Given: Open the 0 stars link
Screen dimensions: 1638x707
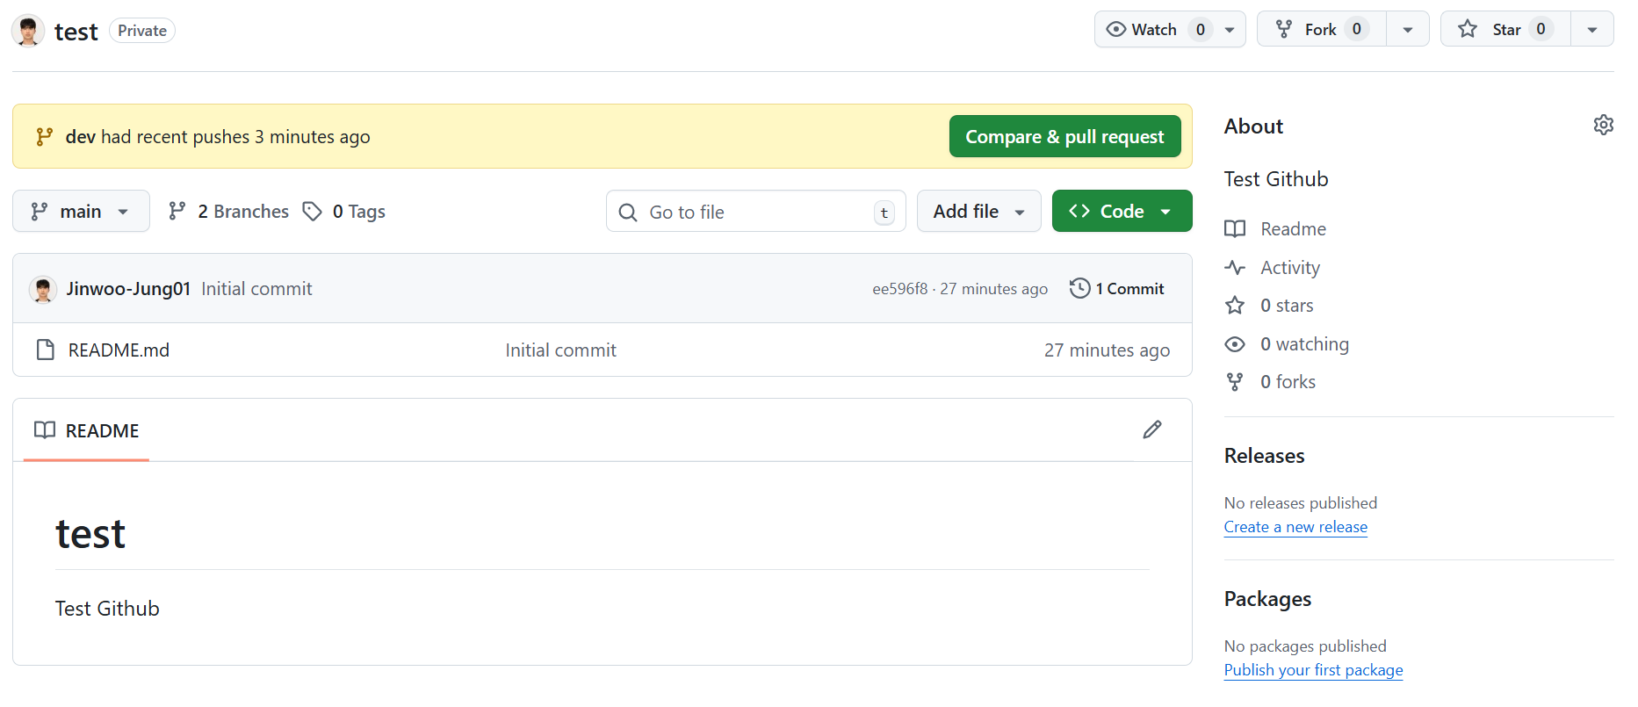Looking at the screenshot, I should 1287,305.
